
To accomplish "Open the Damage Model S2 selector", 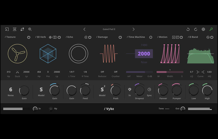I will click(x=103, y=89).
